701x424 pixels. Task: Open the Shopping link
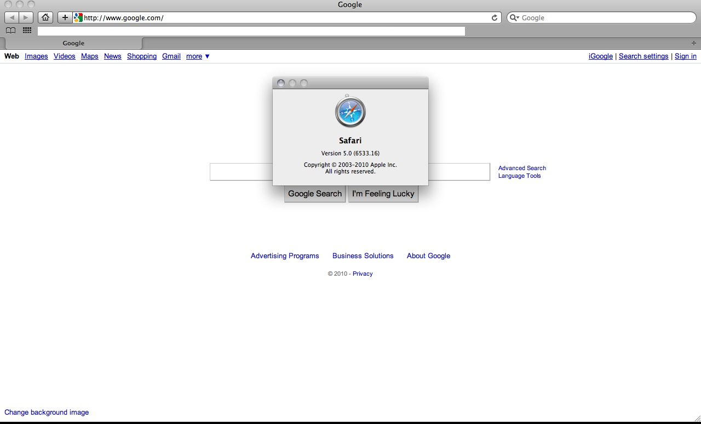click(x=142, y=56)
